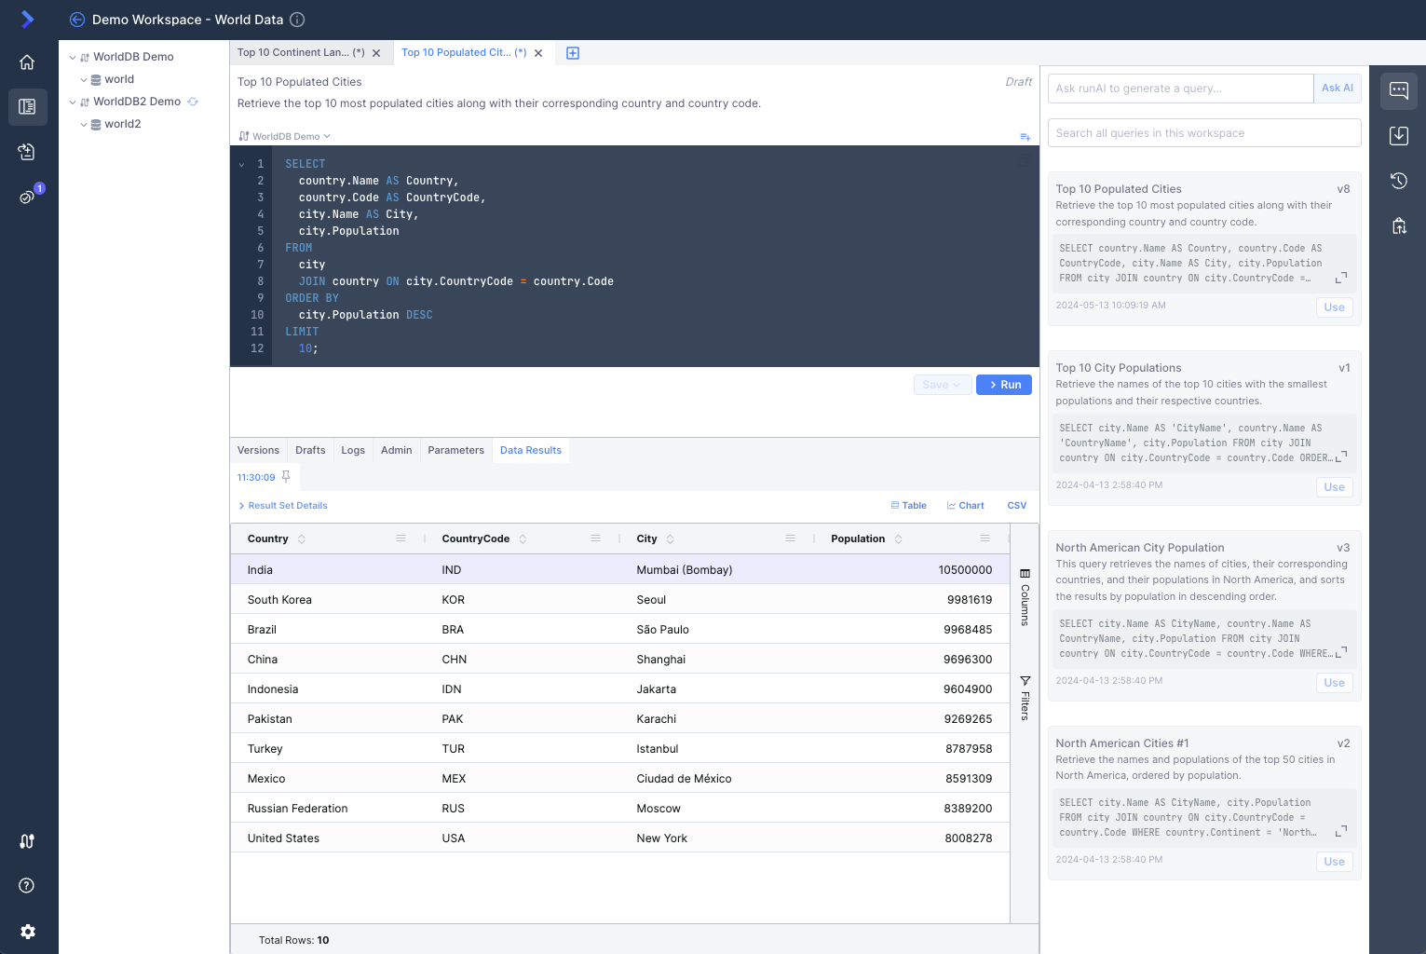The height and width of the screenshot is (954, 1426).
Task: Expand Result Set Details
Action: click(282, 506)
